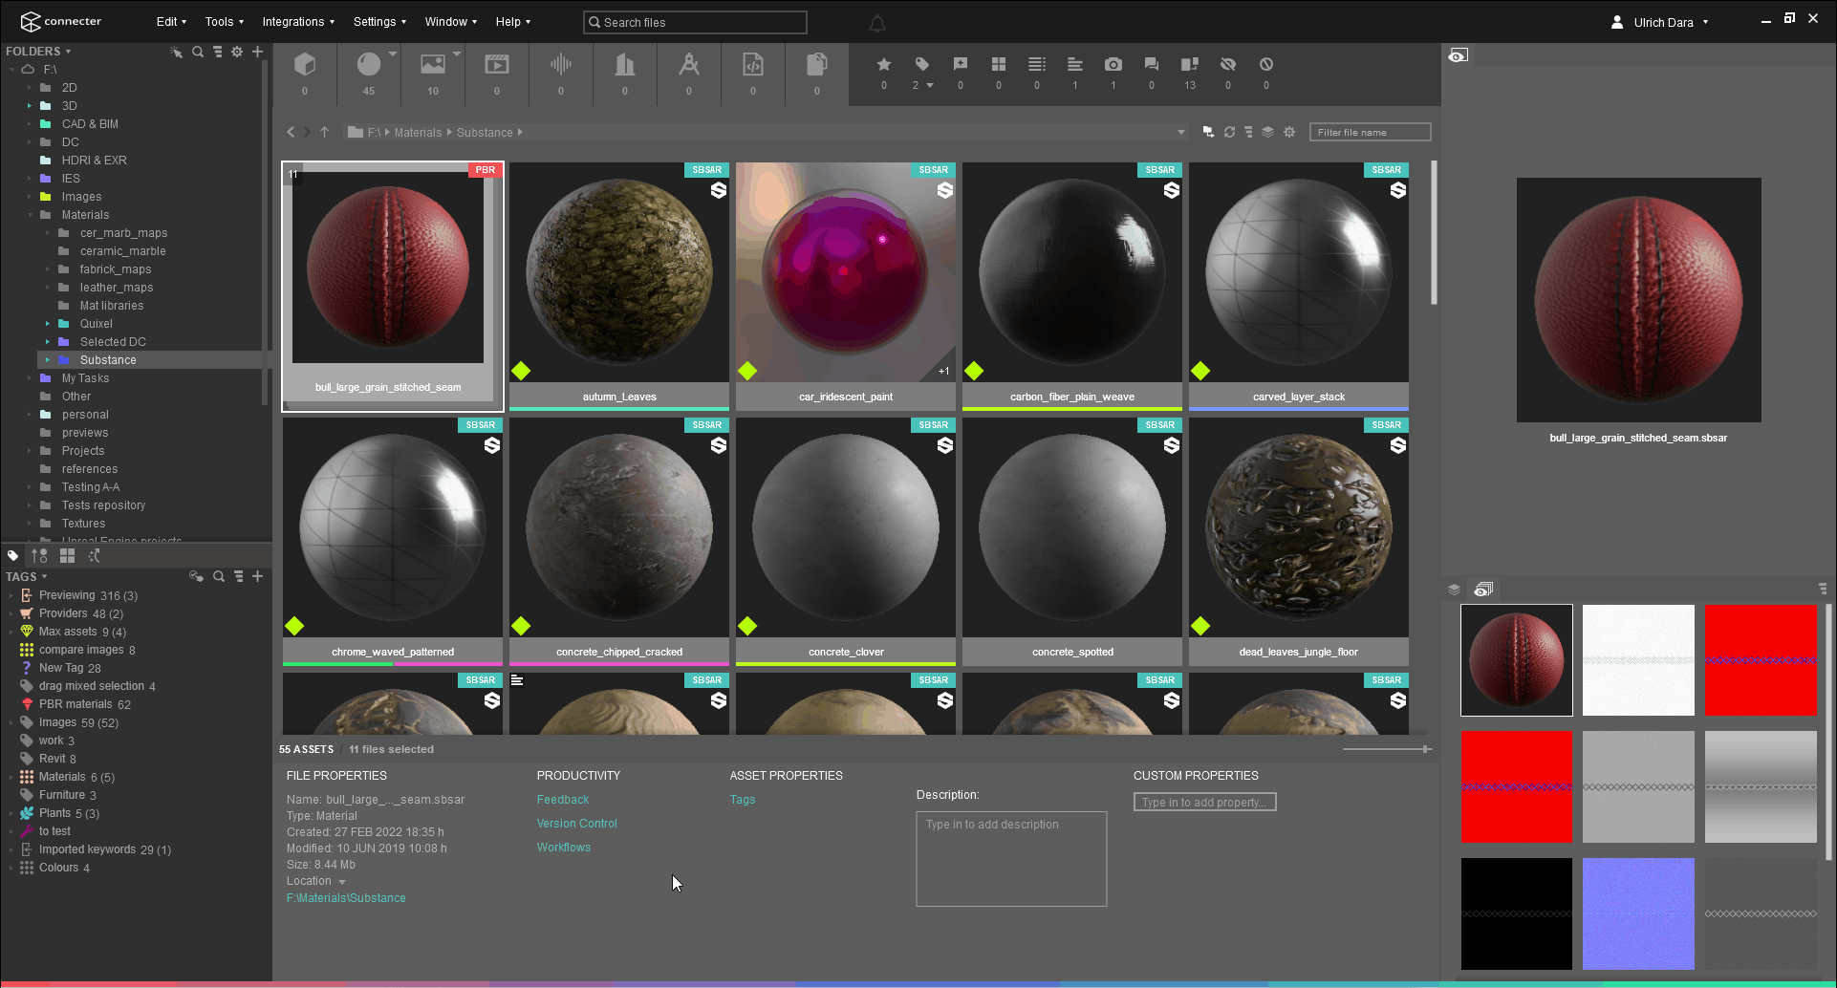Screen dimensions: 1837x988
Task: Select the autumn_Leaves material thumbnail
Action: point(619,272)
